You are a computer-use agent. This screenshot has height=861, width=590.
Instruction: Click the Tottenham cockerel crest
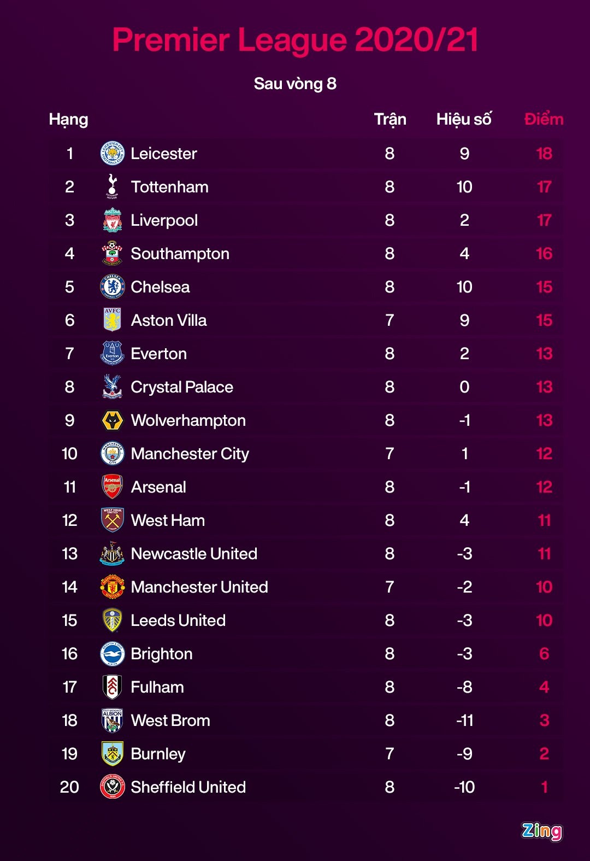pyautogui.click(x=113, y=187)
